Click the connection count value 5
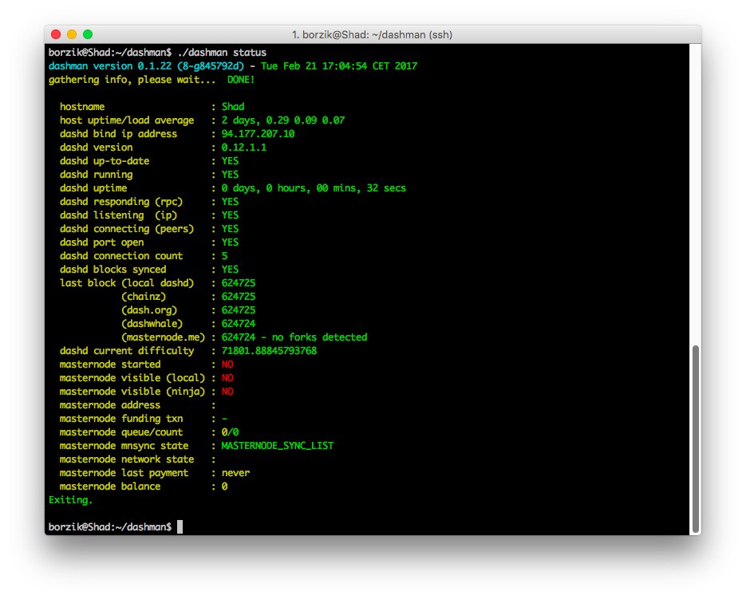This screenshot has width=746, height=599. 224,256
